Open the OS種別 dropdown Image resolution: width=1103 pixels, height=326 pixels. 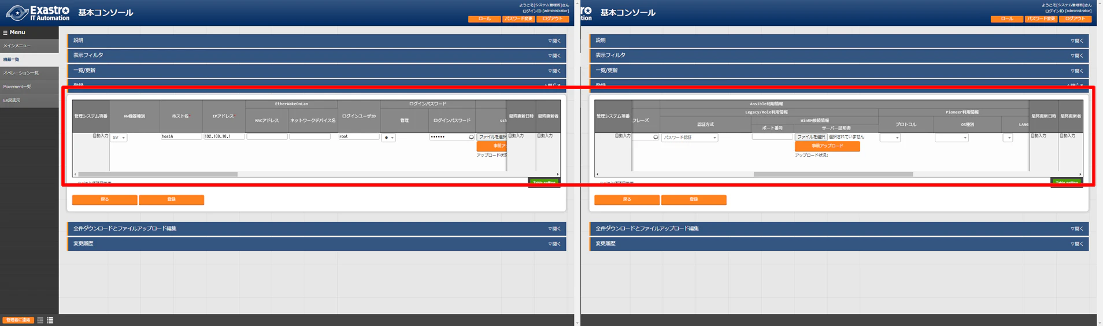[952, 138]
